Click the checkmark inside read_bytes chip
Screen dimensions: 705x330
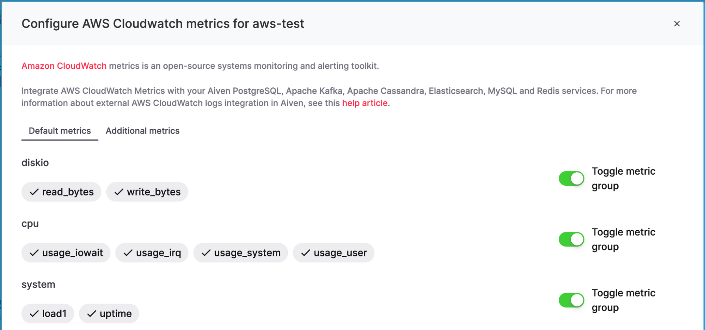point(34,192)
